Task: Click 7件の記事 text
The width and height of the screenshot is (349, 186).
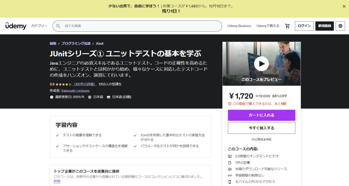Action: 242,162
